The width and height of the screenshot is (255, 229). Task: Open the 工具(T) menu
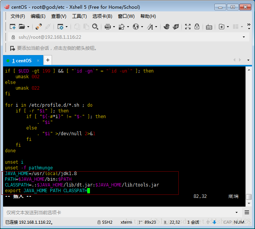[x=79, y=16]
